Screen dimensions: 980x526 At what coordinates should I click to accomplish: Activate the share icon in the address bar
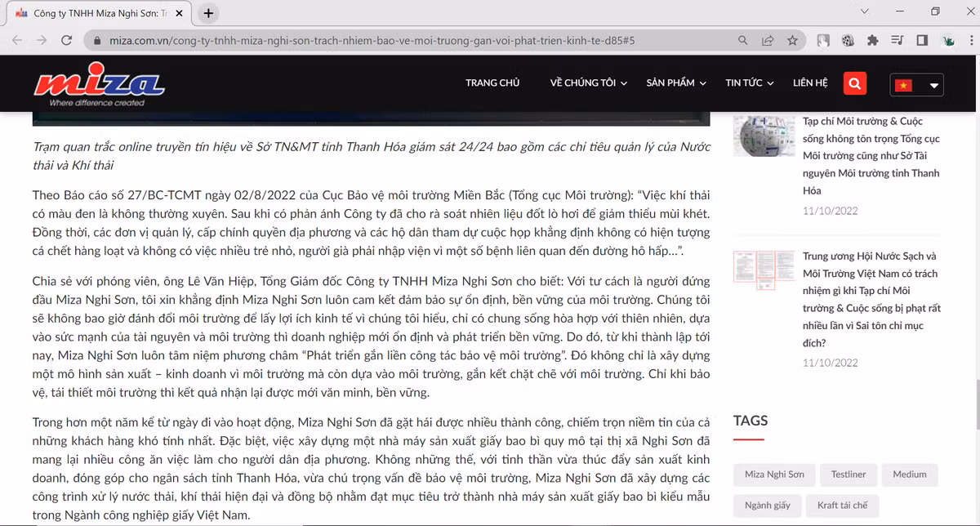[768, 39]
